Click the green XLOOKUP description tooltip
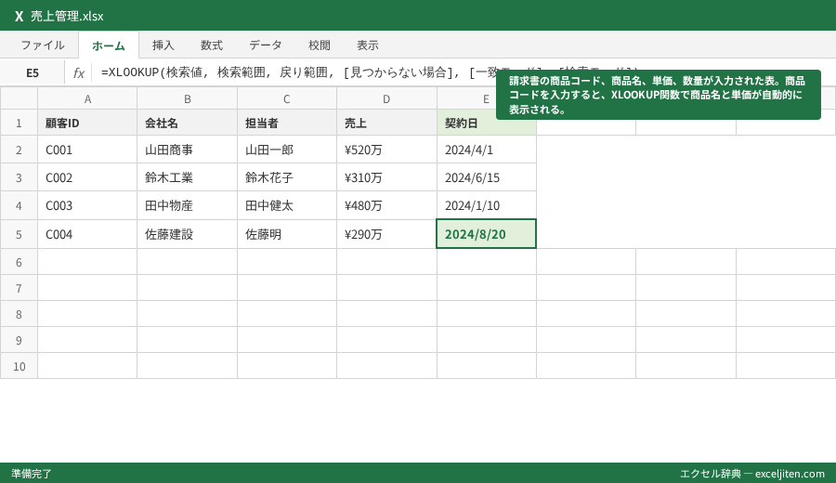The height and width of the screenshot is (483, 836). tap(659, 95)
